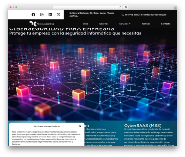Click the Gestionar consentimiento title
185x157 pixels.
point(47,126)
